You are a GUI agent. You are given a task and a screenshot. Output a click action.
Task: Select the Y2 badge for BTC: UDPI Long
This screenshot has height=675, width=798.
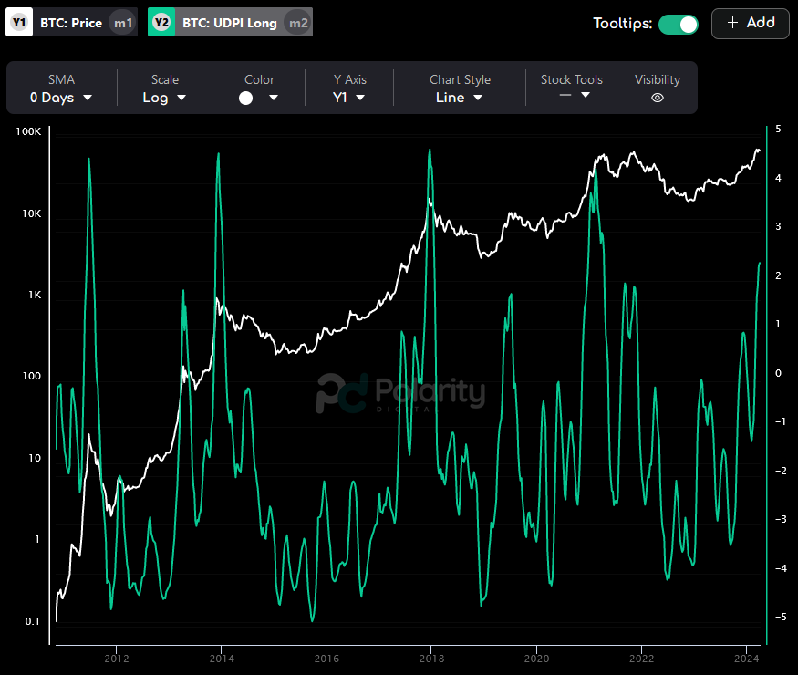(158, 21)
